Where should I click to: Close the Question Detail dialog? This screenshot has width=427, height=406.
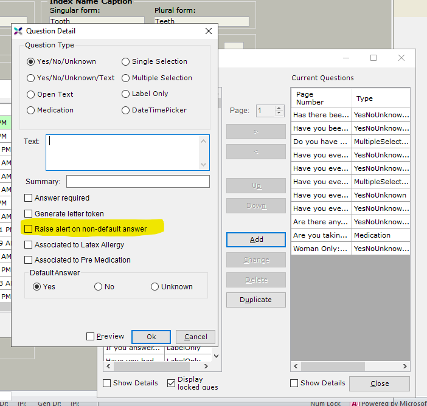[x=209, y=31]
